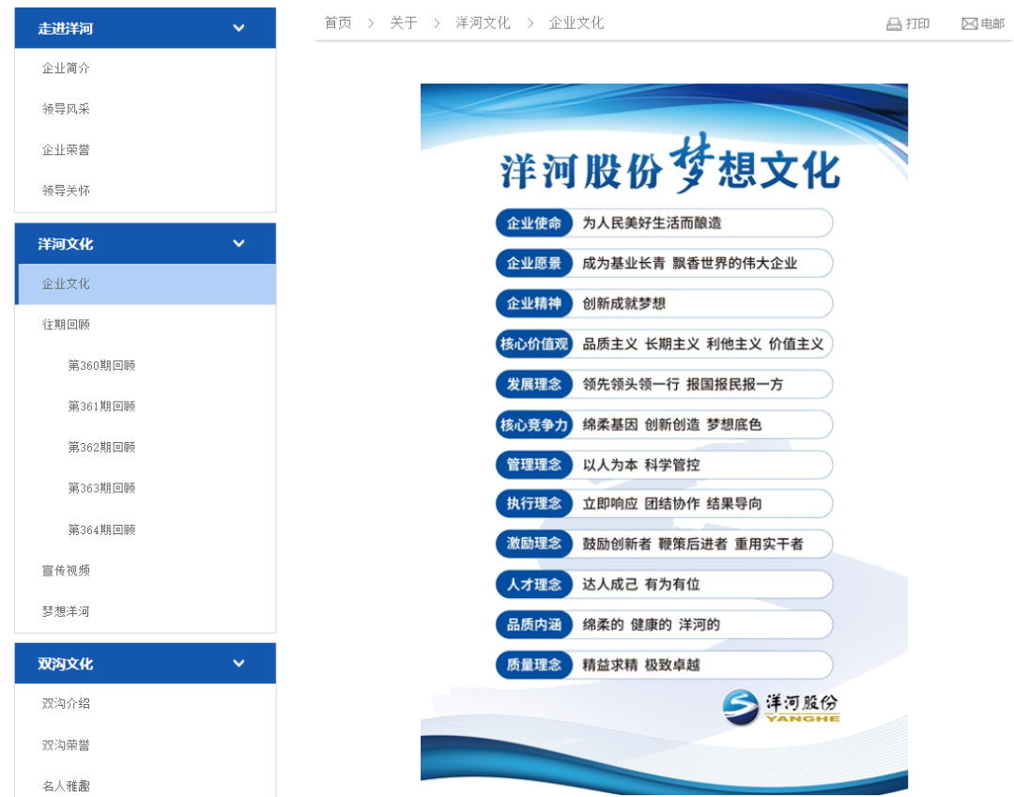Click the 洋河文化 sidebar header
Viewport: 1014px width, 797px height.
click(146, 244)
